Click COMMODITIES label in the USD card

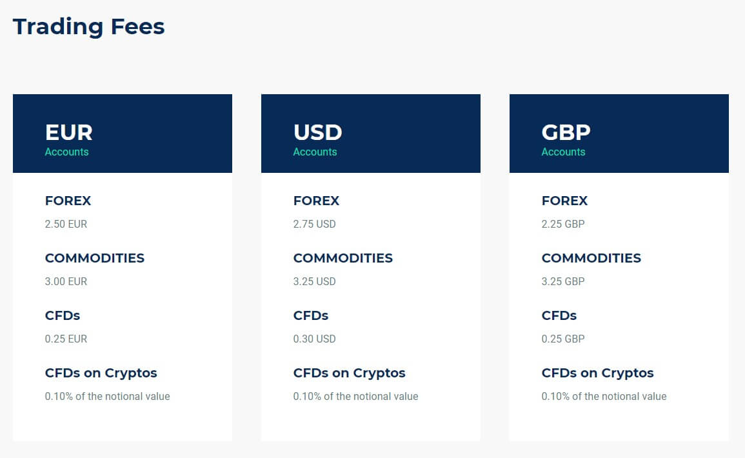(x=343, y=258)
